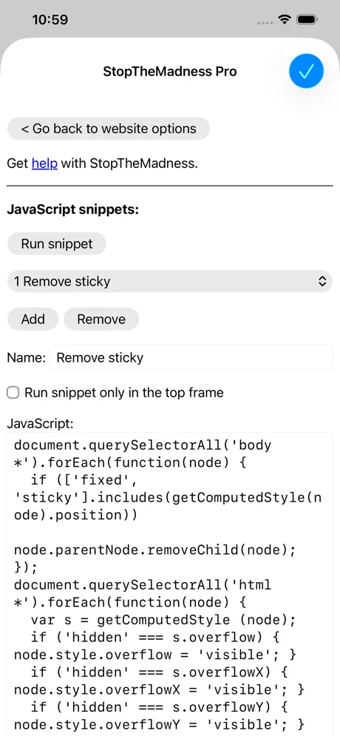
Task: Click 'Run snippet only in the top frame' label
Action: [124, 392]
